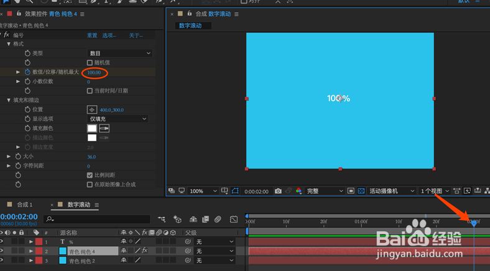Open the 1个视图 layout dropdown

435,191
